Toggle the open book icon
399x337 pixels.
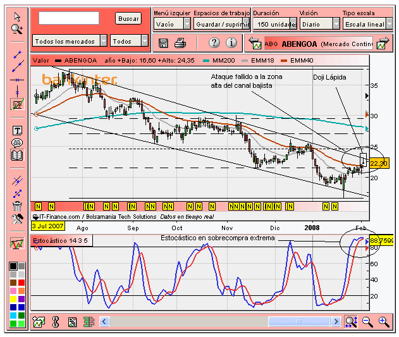tap(17, 155)
